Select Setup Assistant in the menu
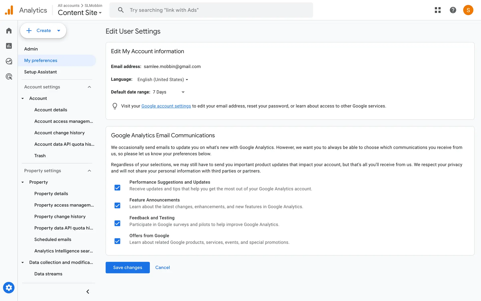This screenshot has width=481, height=301. [x=40, y=72]
